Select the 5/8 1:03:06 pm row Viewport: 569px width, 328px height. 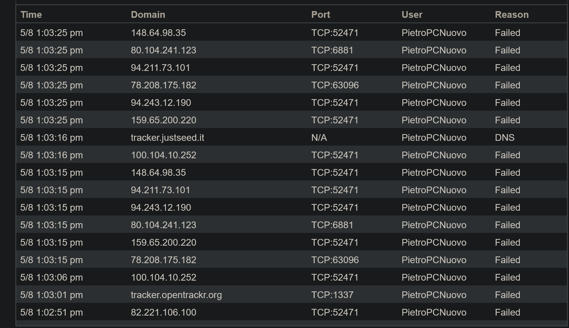(292, 278)
